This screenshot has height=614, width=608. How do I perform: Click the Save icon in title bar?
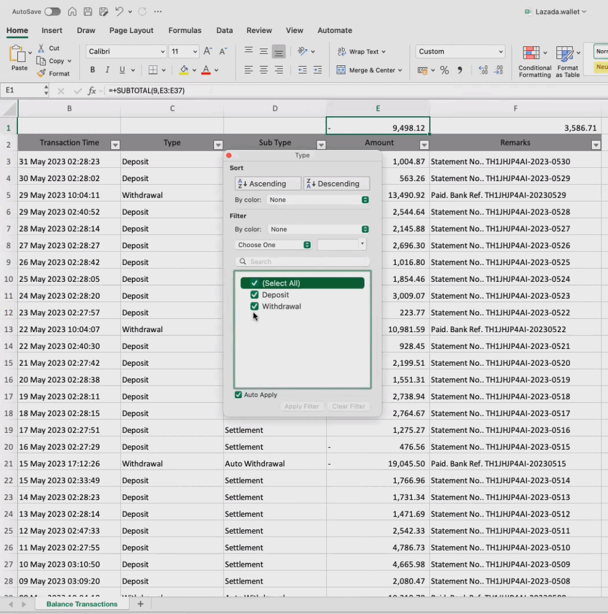[x=88, y=11]
